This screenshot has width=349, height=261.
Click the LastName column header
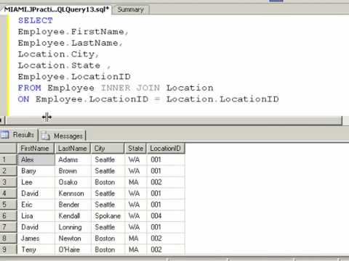coord(73,149)
